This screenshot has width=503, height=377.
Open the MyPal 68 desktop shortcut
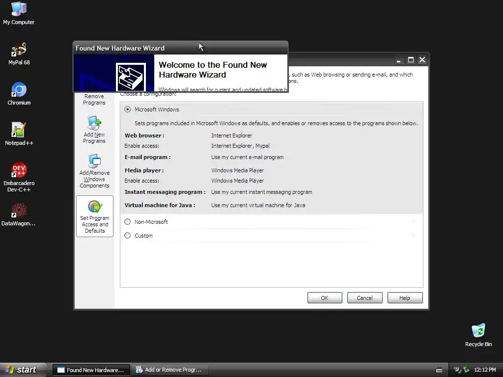point(19,54)
